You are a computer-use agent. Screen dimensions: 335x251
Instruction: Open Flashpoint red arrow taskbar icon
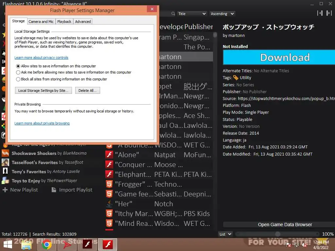(x=66, y=244)
